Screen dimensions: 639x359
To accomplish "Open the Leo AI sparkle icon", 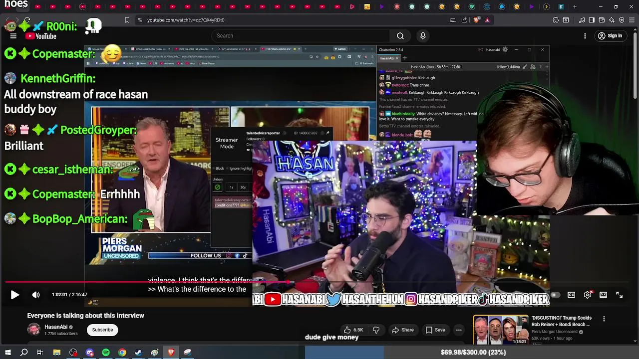I will pyautogui.click(x=612, y=20).
